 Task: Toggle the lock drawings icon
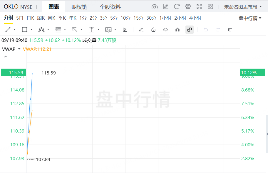tap(153, 30)
